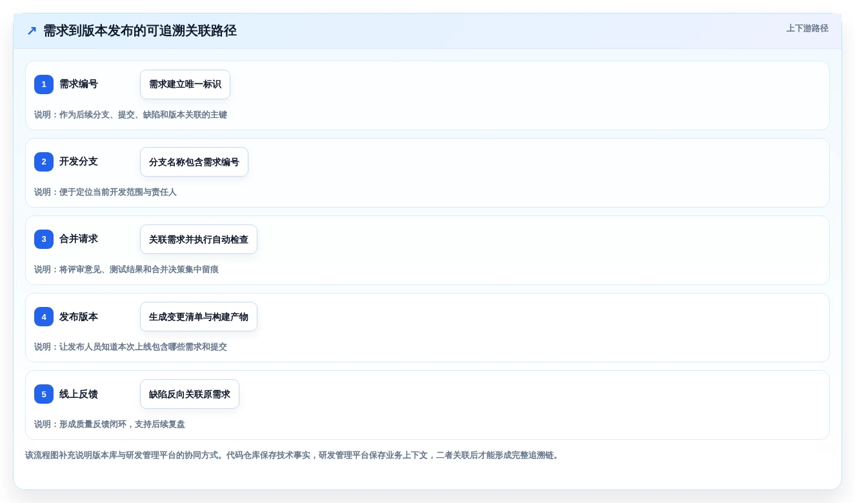The height and width of the screenshot is (503, 855).
Task: Click the arrow icon beside the flow title
Action: click(32, 31)
